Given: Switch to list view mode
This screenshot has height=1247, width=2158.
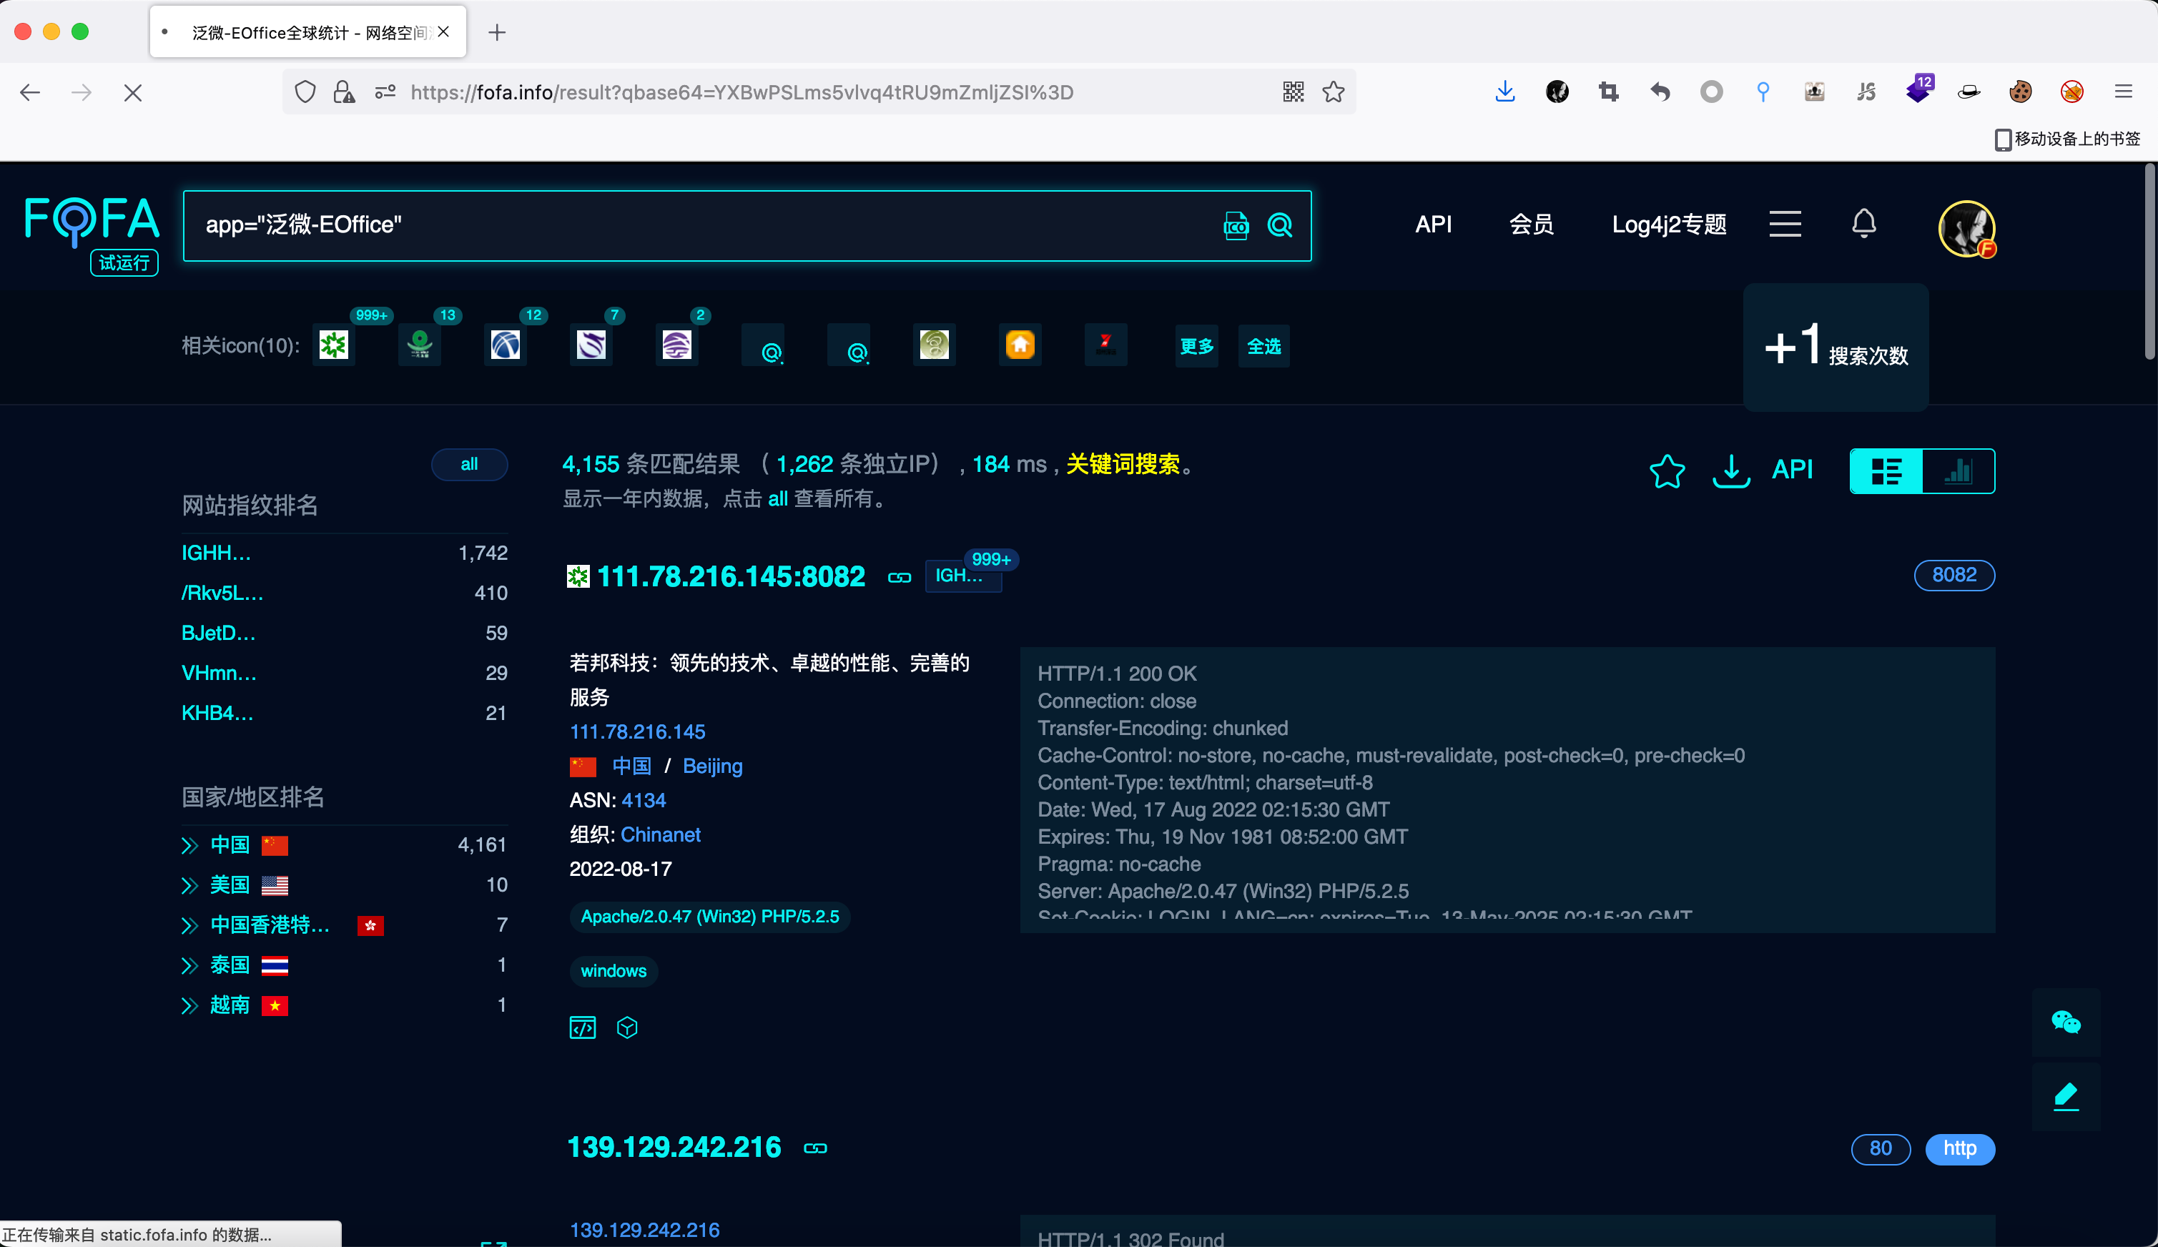Looking at the screenshot, I should [1886, 471].
